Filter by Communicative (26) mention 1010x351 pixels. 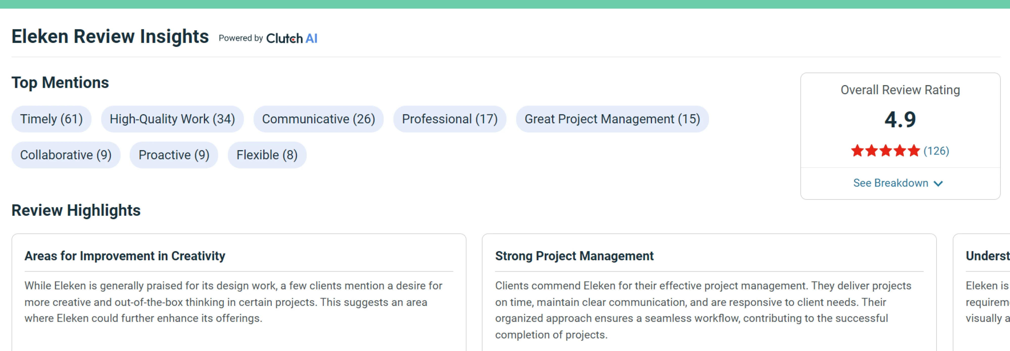[318, 119]
